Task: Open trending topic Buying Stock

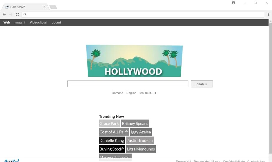Action: click(112, 149)
